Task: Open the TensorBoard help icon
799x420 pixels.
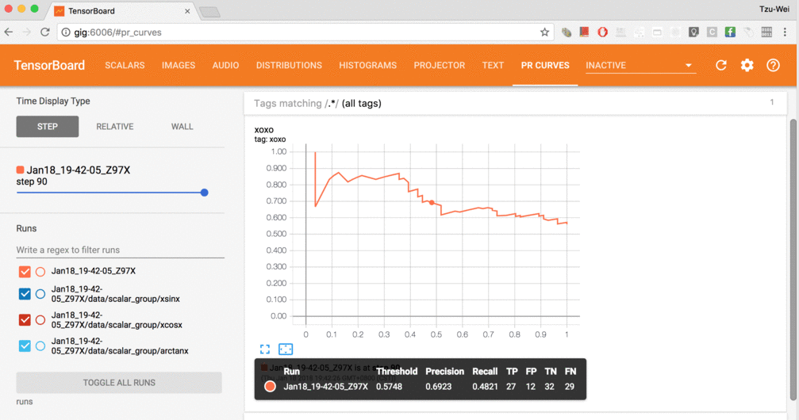Action: click(773, 65)
